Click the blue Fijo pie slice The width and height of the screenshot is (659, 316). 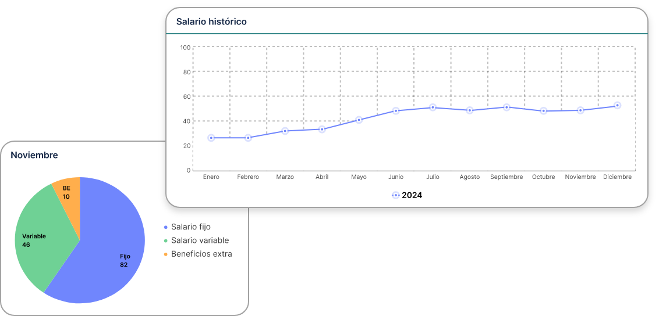point(111,256)
